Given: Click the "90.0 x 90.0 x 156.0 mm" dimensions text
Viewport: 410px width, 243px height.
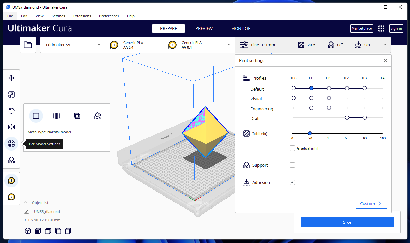Looking at the screenshot, I should 42,220.
